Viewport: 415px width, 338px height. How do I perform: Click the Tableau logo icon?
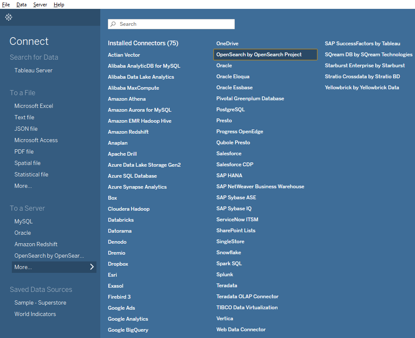[x=9, y=17]
